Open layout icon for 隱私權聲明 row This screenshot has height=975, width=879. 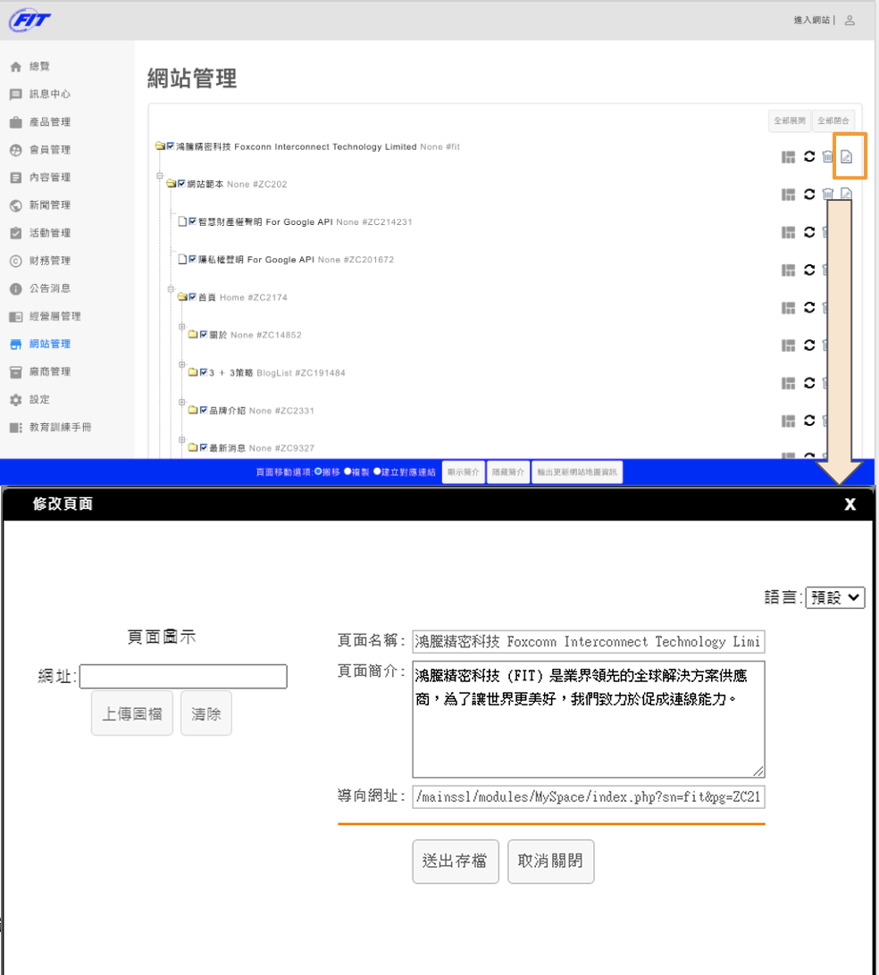click(x=788, y=271)
